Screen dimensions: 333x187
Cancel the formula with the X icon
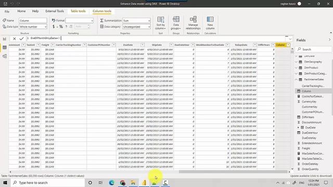point(14,38)
